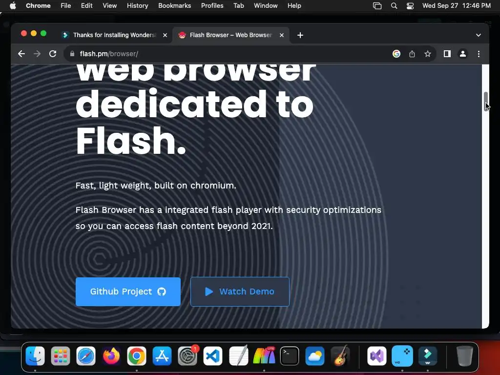Go back using the browser back arrow
Viewport: 500px width, 375px height.
21,54
